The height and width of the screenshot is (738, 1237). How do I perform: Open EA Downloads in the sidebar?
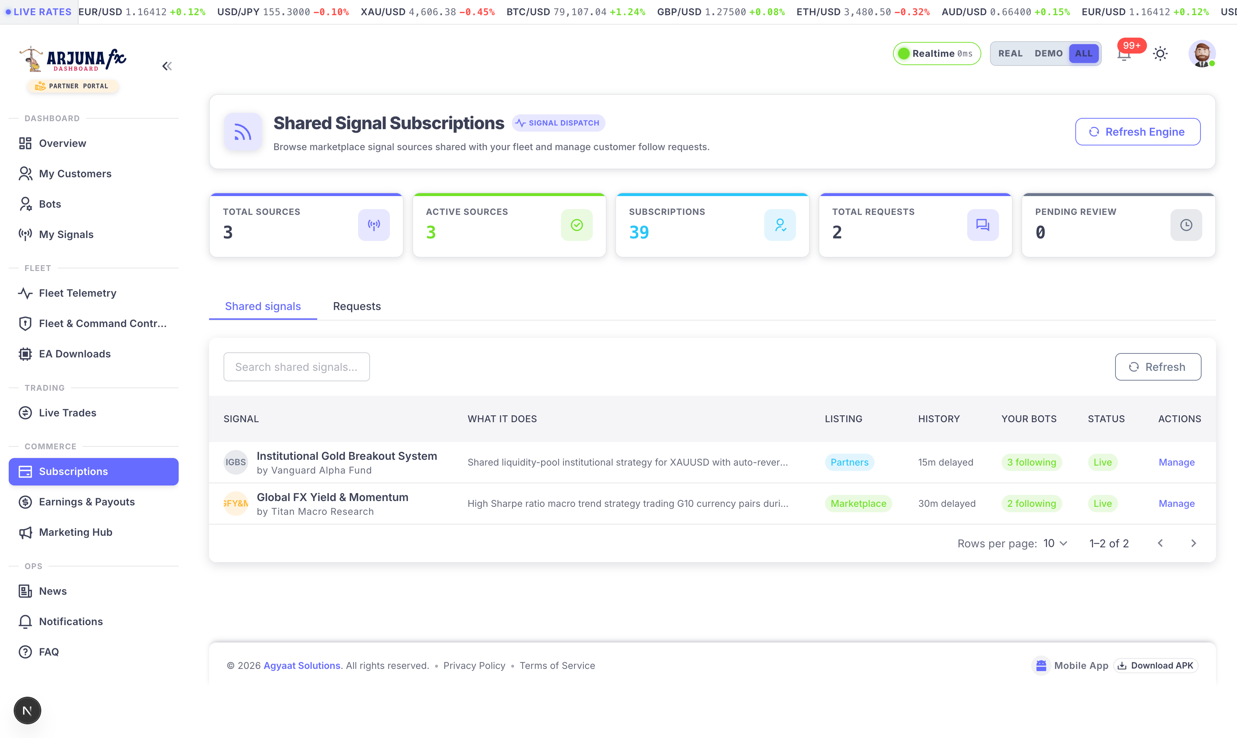point(93,354)
